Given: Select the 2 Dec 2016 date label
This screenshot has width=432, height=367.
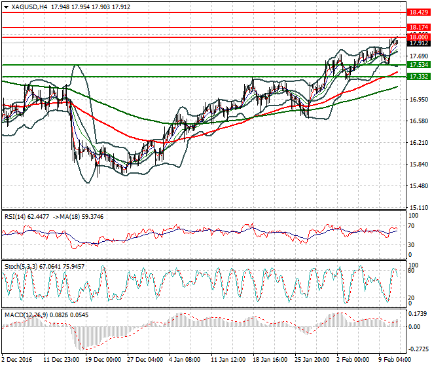Looking at the screenshot, I should [17, 360].
